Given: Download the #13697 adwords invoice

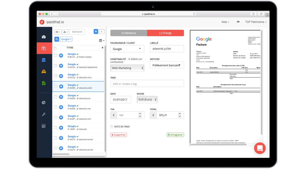Looking at the screenshot, I should [61, 128].
